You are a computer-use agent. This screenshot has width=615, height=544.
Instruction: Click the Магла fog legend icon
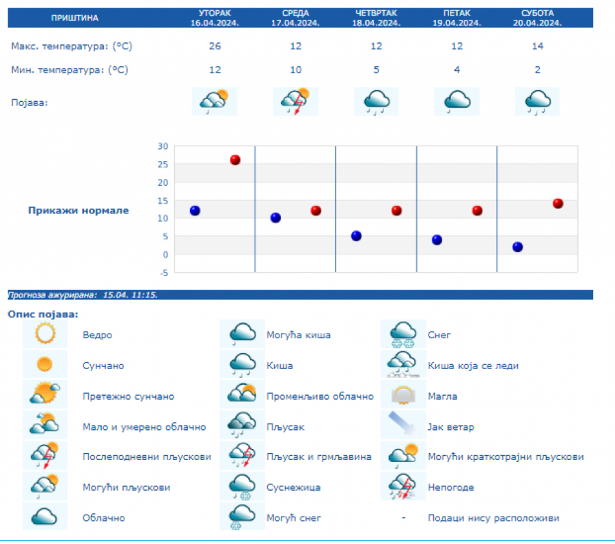[x=403, y=396]
